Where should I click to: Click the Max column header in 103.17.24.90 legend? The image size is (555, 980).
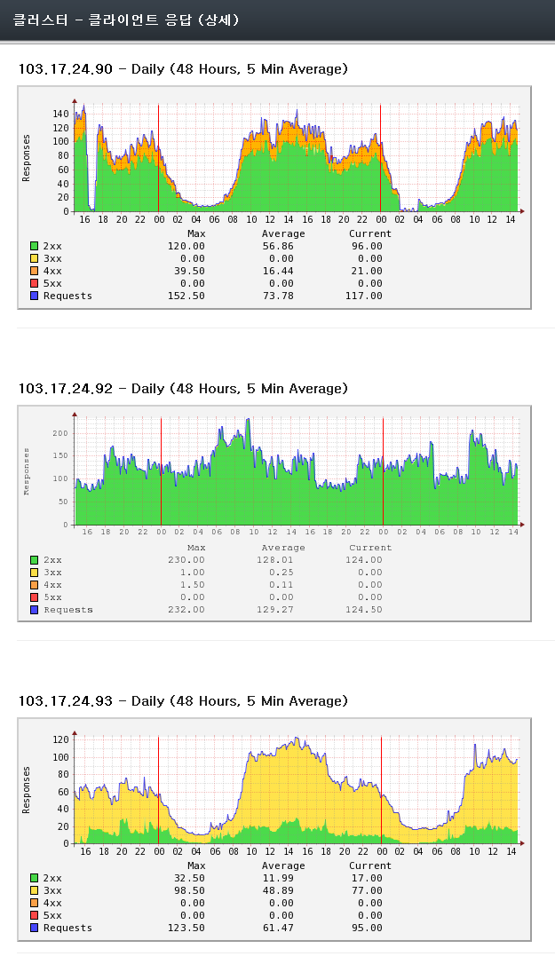[x=196, y=233]
